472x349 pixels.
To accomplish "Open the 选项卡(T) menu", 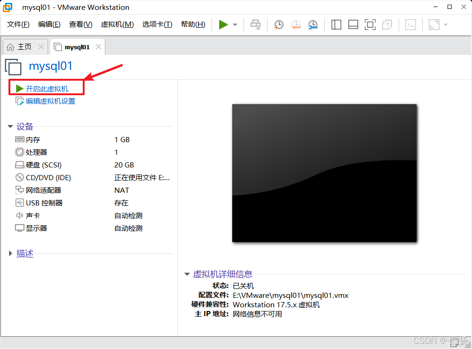I will coord(157,24).
